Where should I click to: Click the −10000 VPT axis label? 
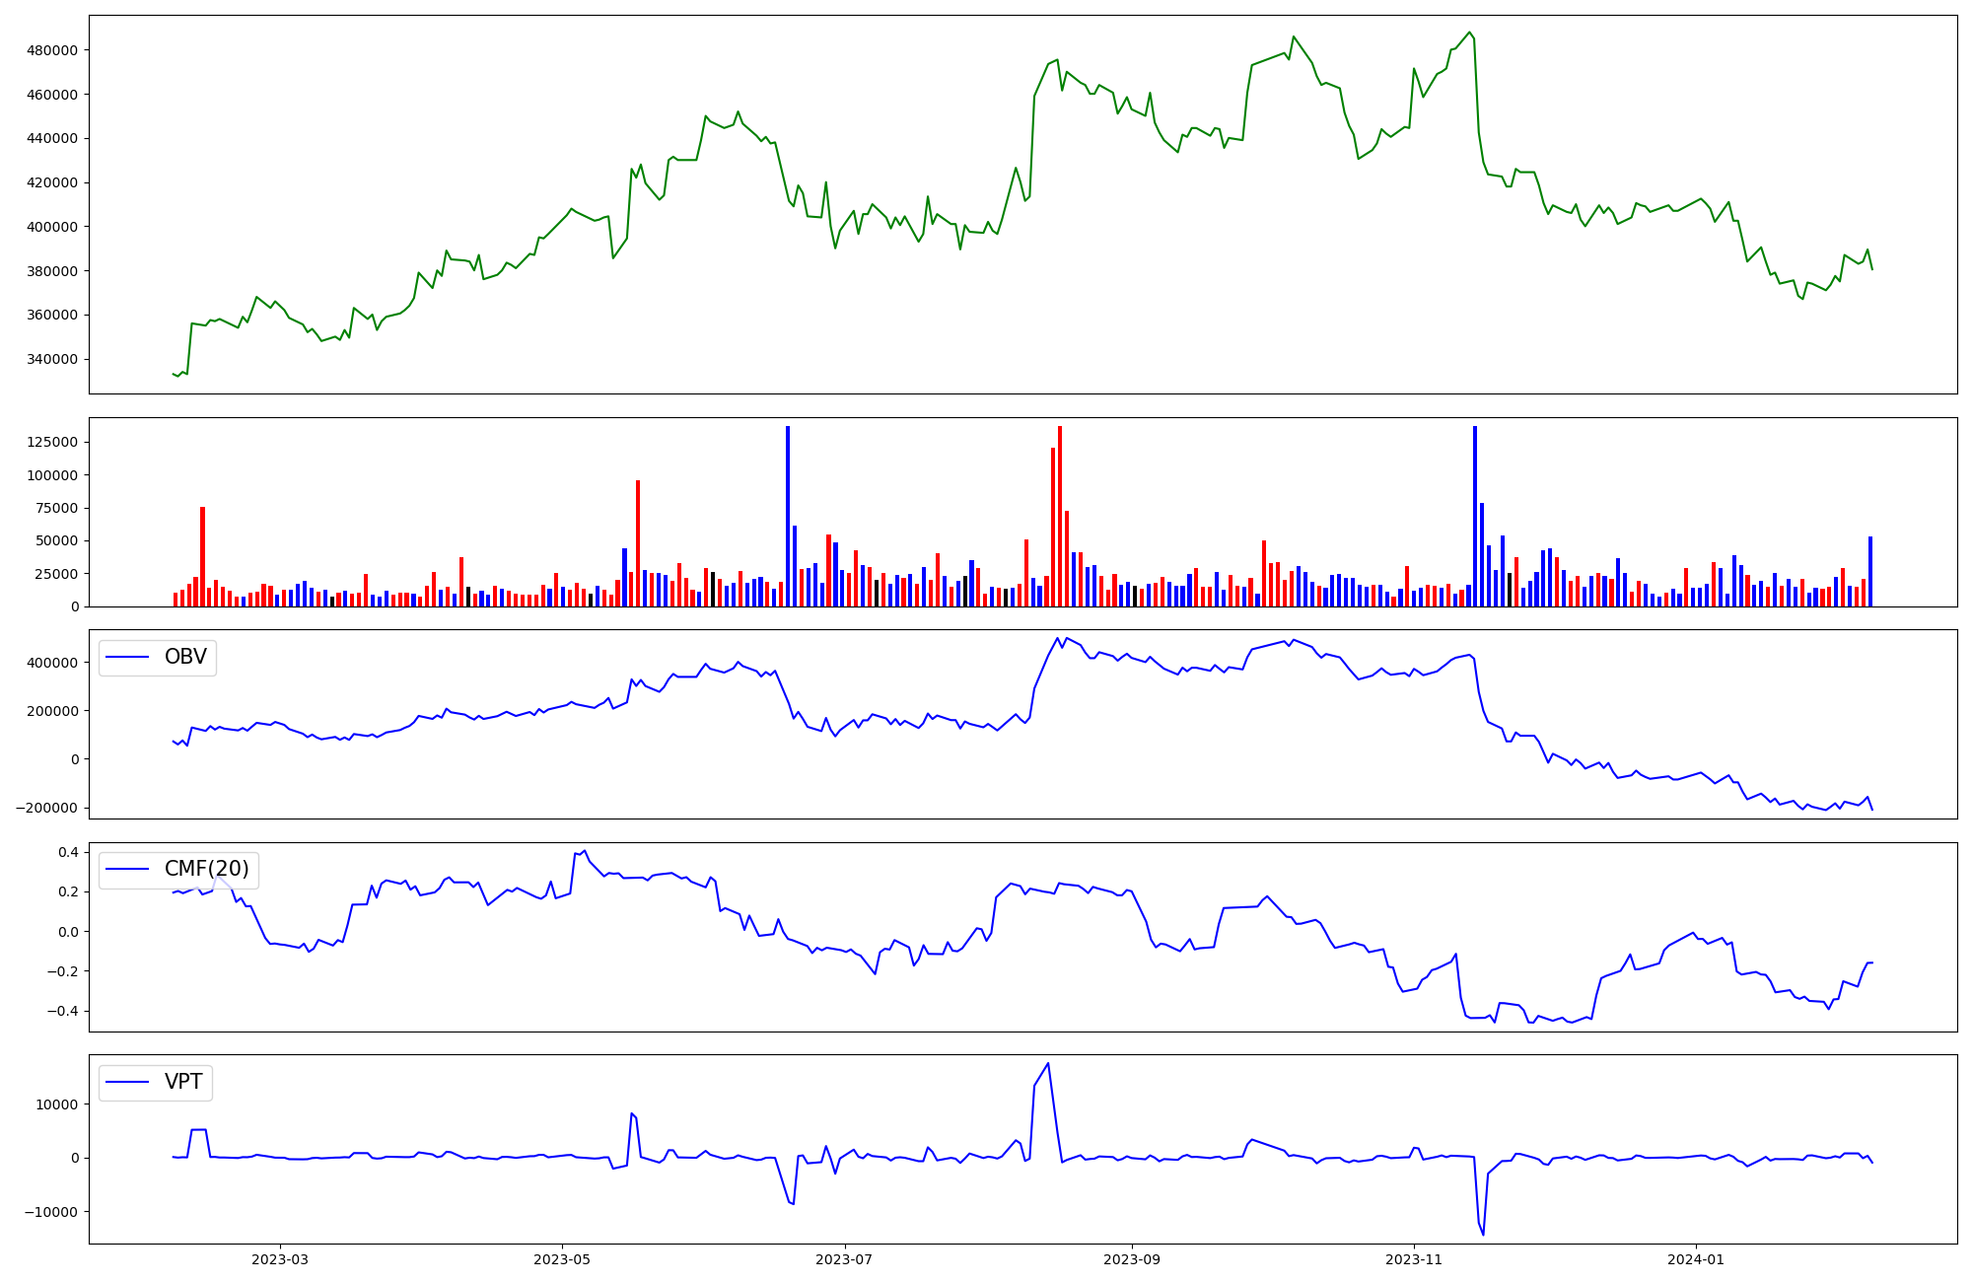51,1212
